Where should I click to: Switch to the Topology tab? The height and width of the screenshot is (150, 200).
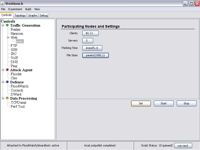pyautogui.click(x=20, y=15)
